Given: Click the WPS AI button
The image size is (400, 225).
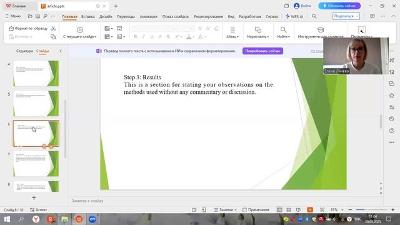Looking at the screenshot, I should (x=294, y=16).
